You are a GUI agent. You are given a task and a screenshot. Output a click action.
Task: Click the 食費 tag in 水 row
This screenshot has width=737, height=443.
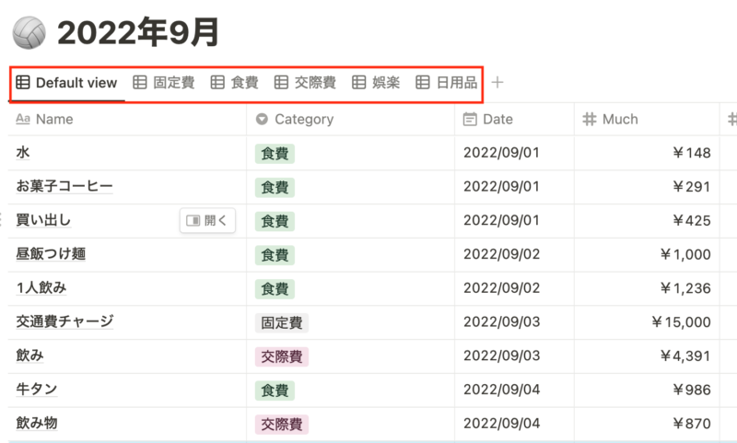[275, 154]
